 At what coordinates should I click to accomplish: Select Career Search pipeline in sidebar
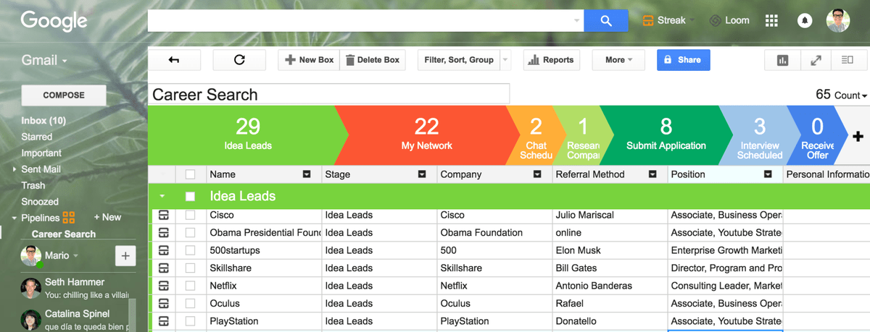coord(64,234)
